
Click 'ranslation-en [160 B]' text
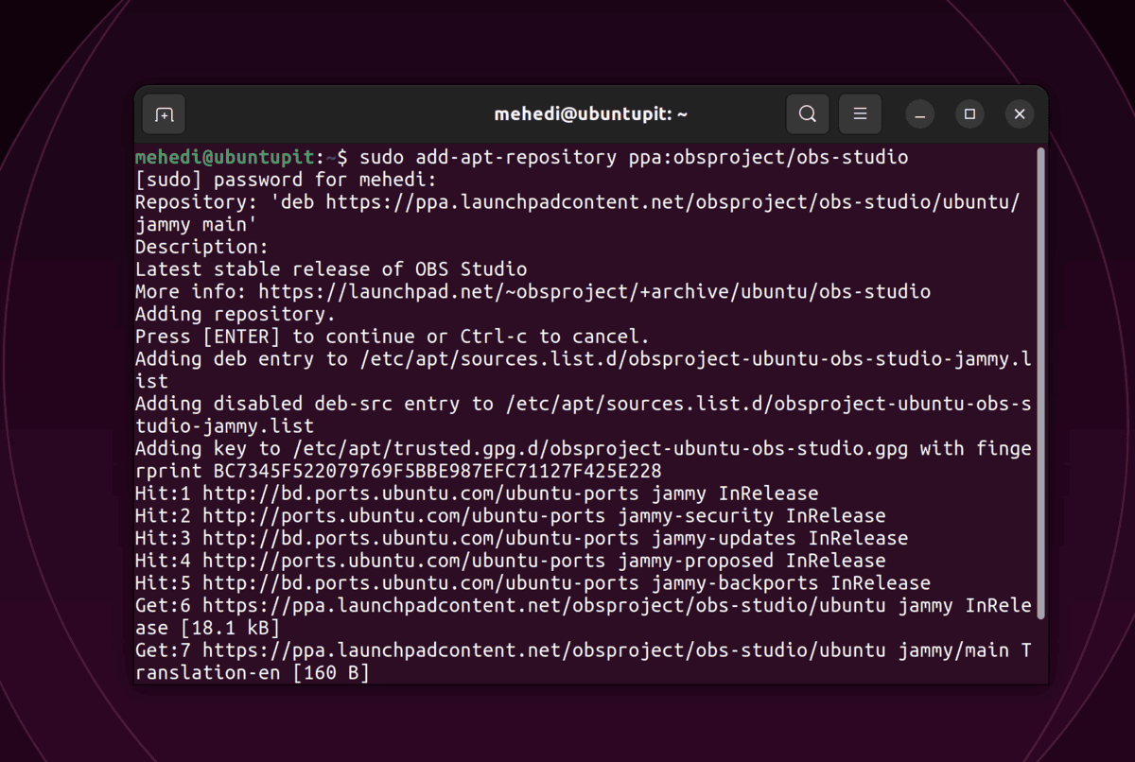pos(253,673)
